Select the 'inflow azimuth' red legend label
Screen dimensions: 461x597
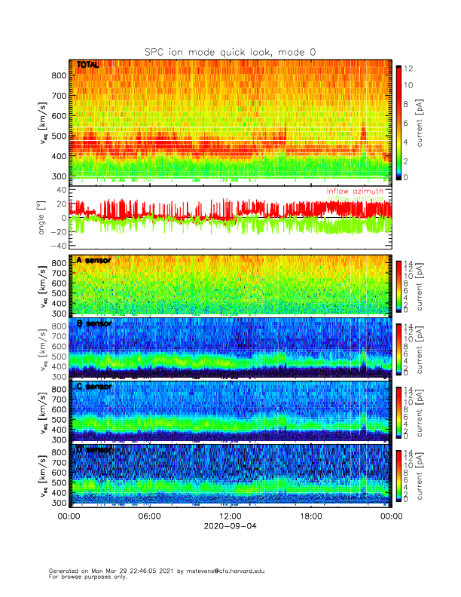[x=354, y=191]
